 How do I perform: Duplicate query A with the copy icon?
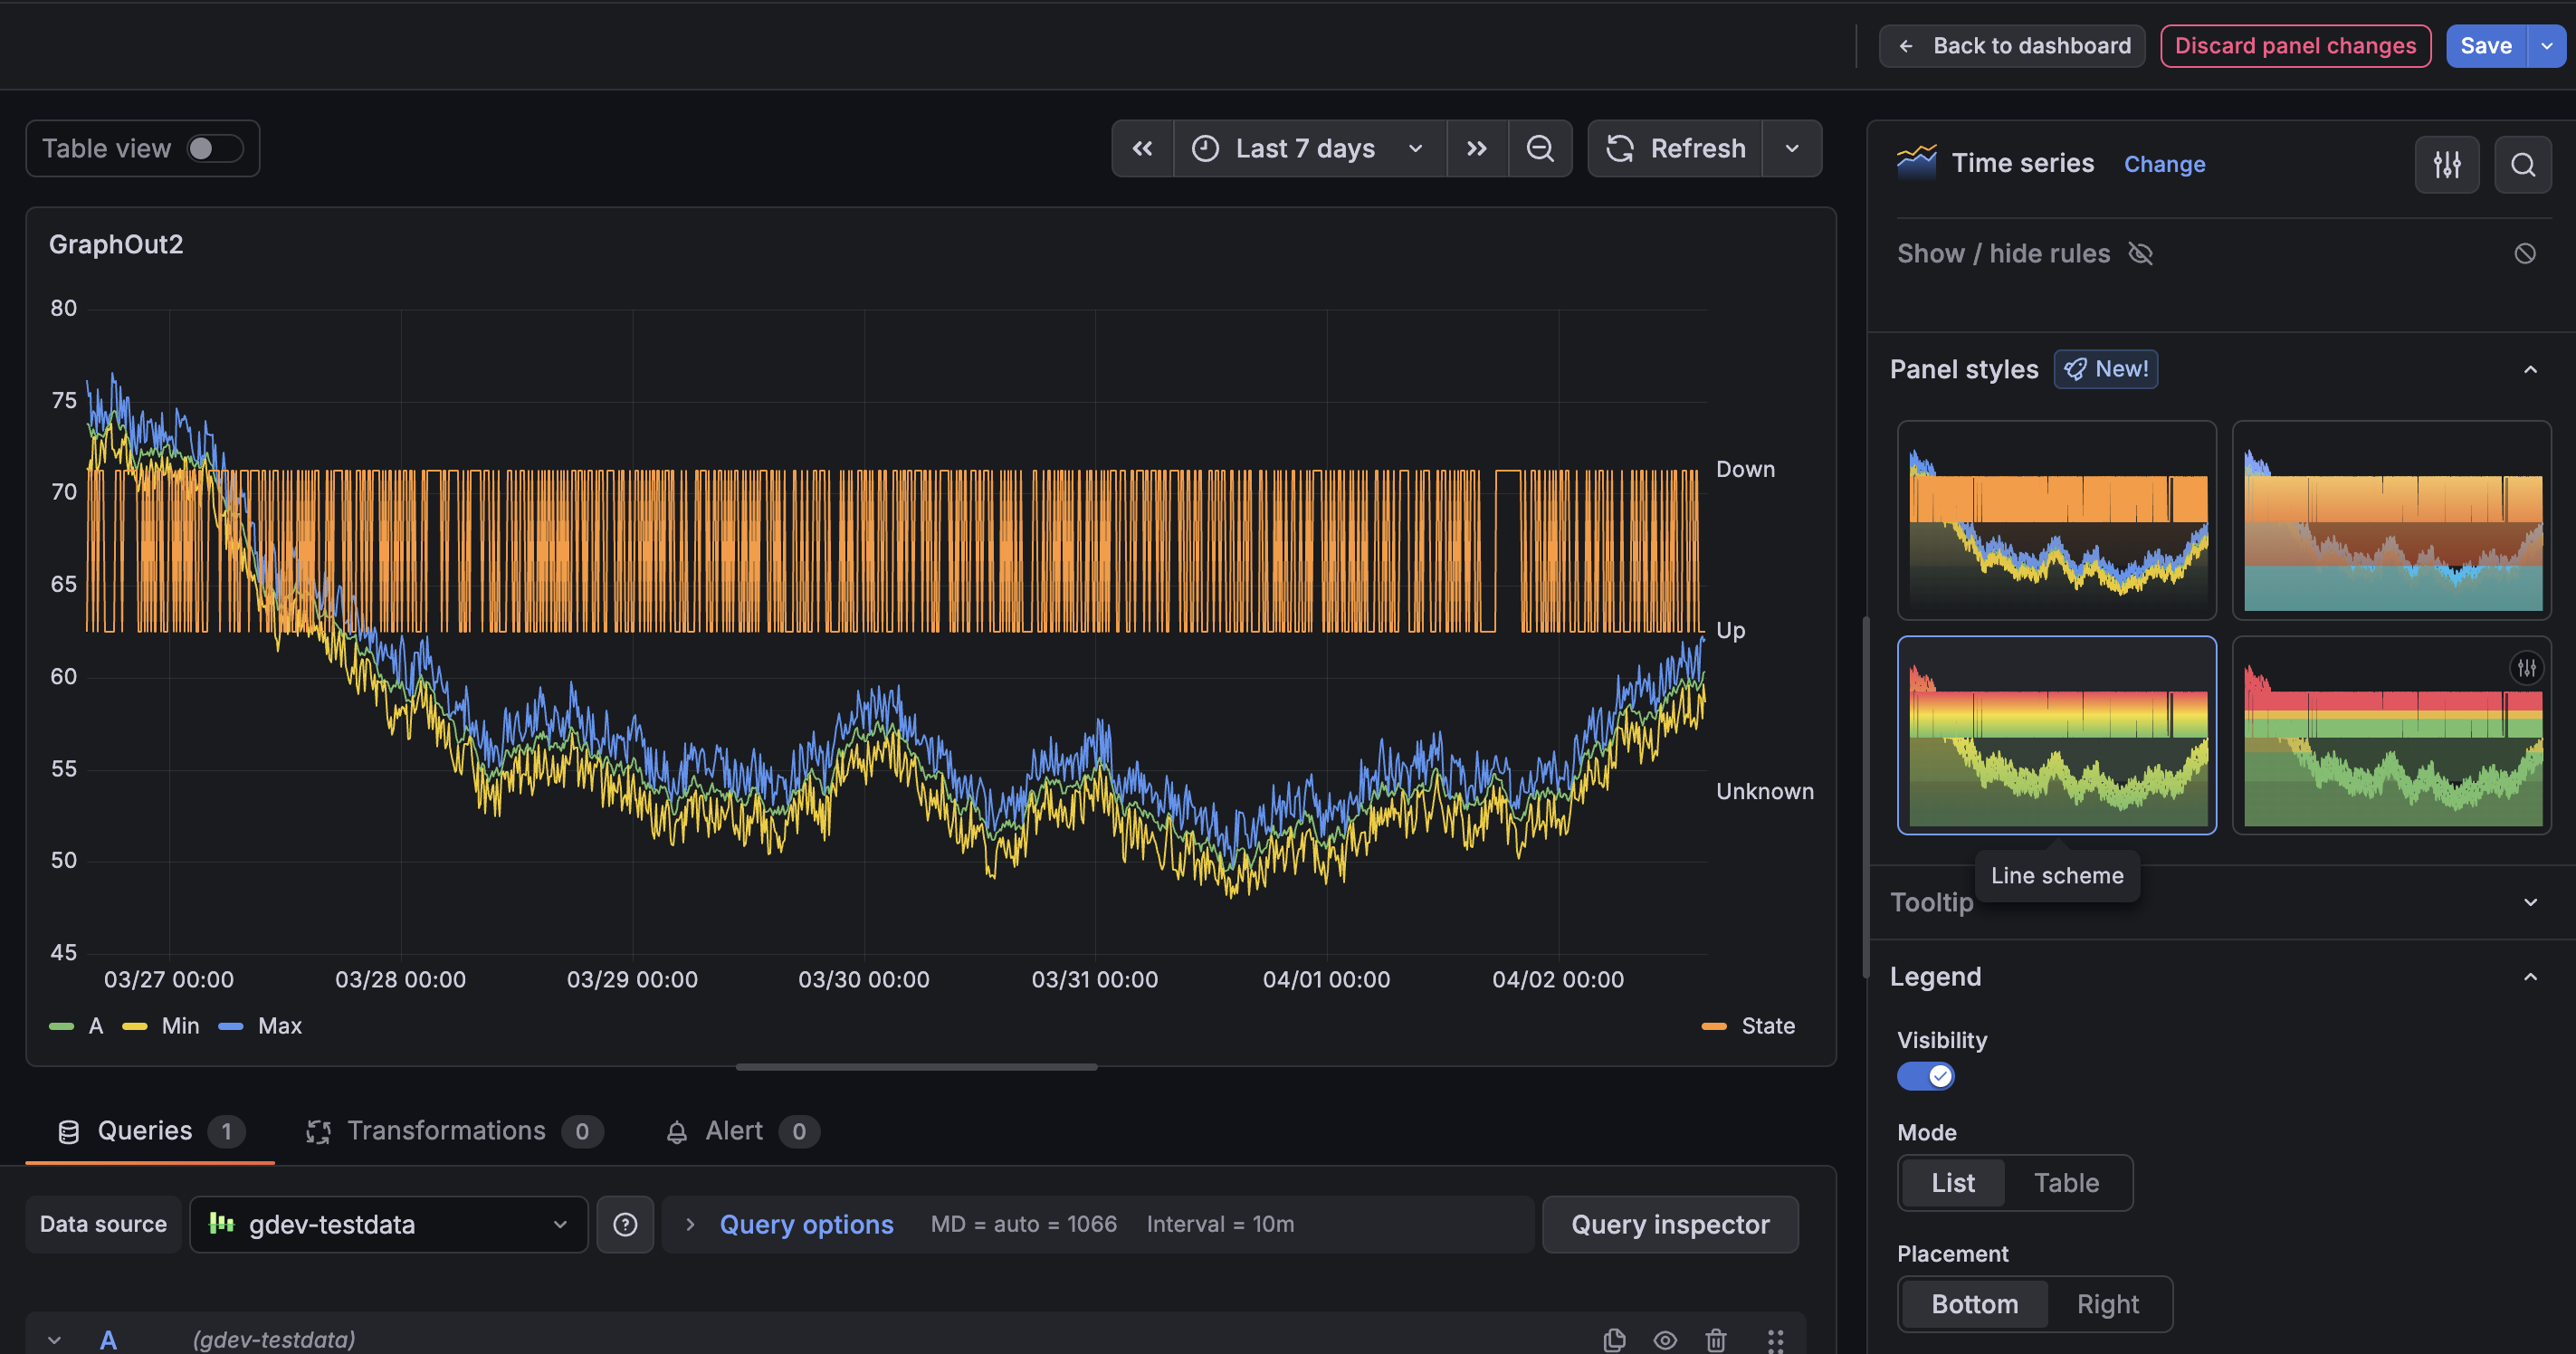[1614, 1340]
